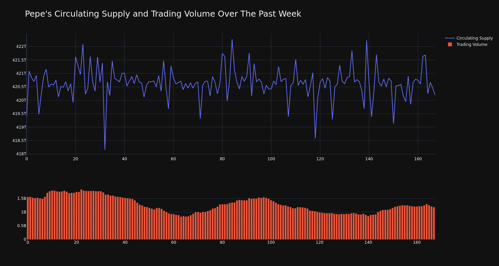This screenshot has width=499, height=266.
Task: Click the 419.5T y-axis label
Action: (19, 114)
